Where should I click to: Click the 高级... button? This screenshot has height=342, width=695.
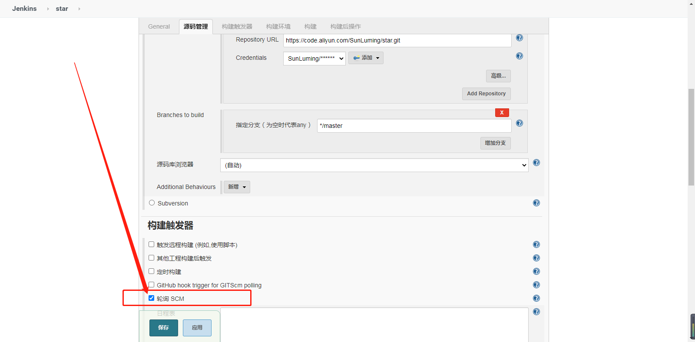[x=498, y=76]
